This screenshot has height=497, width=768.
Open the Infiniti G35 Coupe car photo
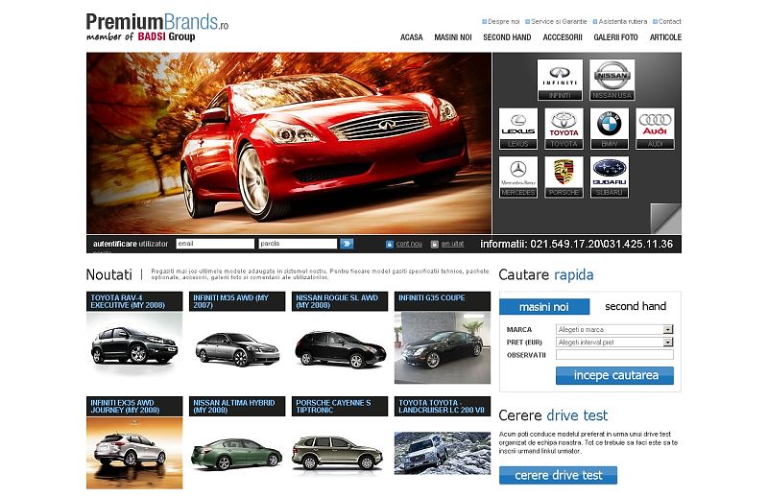click(x=443, y=348)
